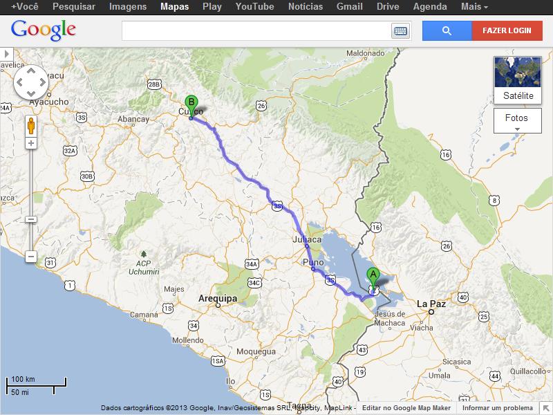Open the Mais menu
This screenshot has width=553, height=415.
tap(474, 7)
